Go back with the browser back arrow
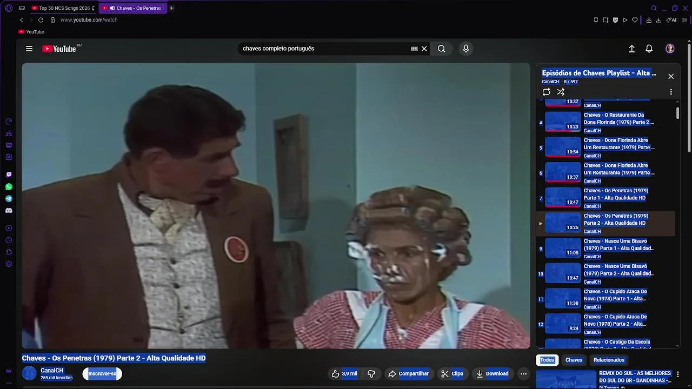 pos(22,20)
